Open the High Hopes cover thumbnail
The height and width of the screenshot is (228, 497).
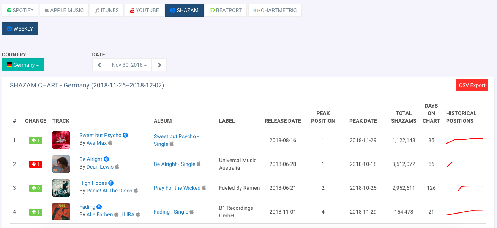point(61,188)
